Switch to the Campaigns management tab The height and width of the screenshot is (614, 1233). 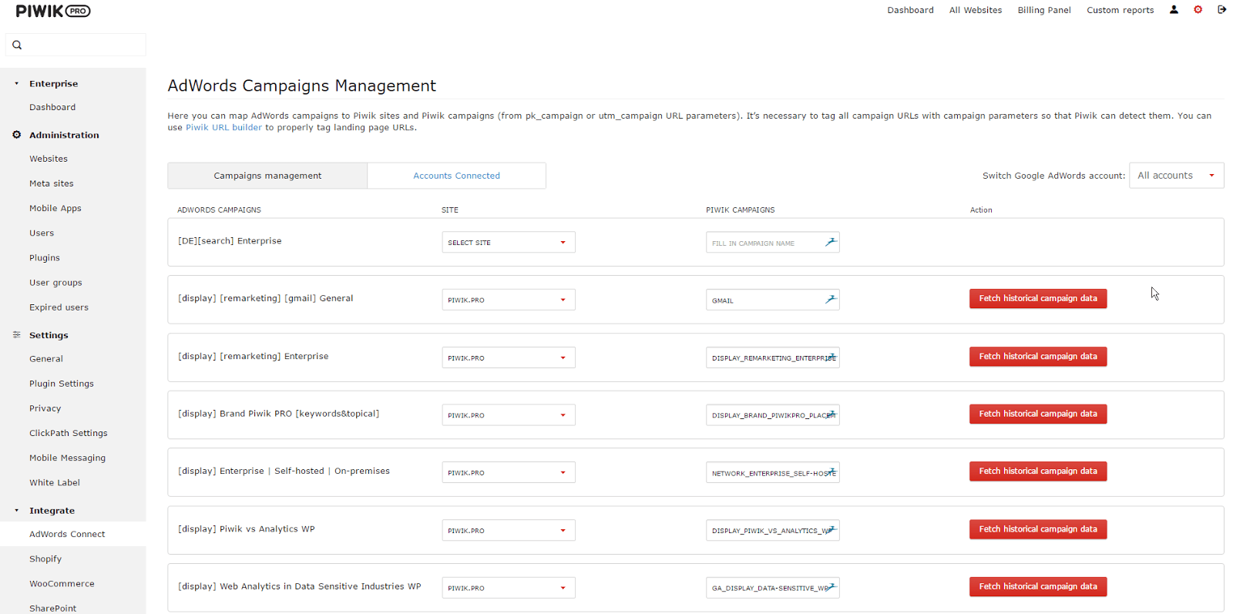point(267,176)
